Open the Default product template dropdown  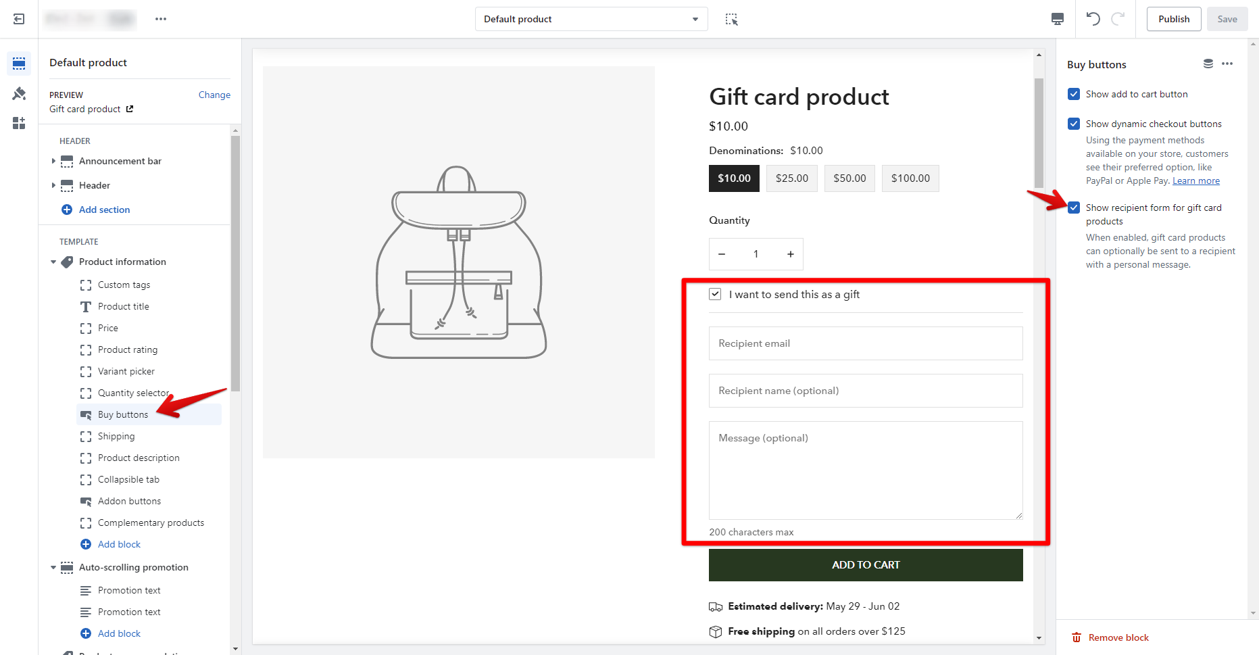(591, 19)
